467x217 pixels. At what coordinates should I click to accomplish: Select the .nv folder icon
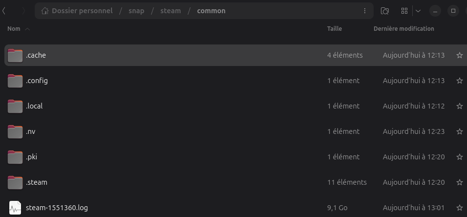pyautogui.click(x=16, y=131)
